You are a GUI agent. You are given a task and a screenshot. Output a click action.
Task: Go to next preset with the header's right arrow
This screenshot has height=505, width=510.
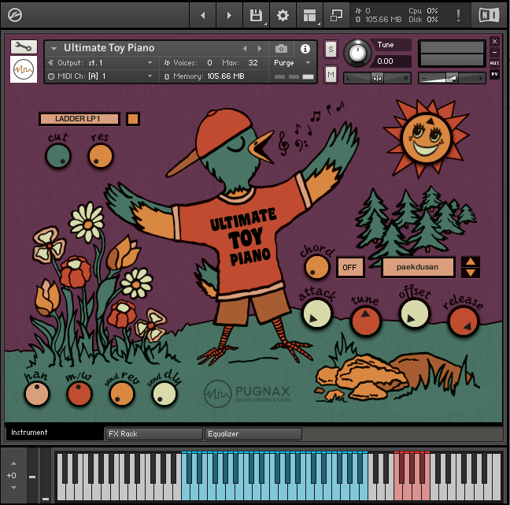(x=229, y=15)
